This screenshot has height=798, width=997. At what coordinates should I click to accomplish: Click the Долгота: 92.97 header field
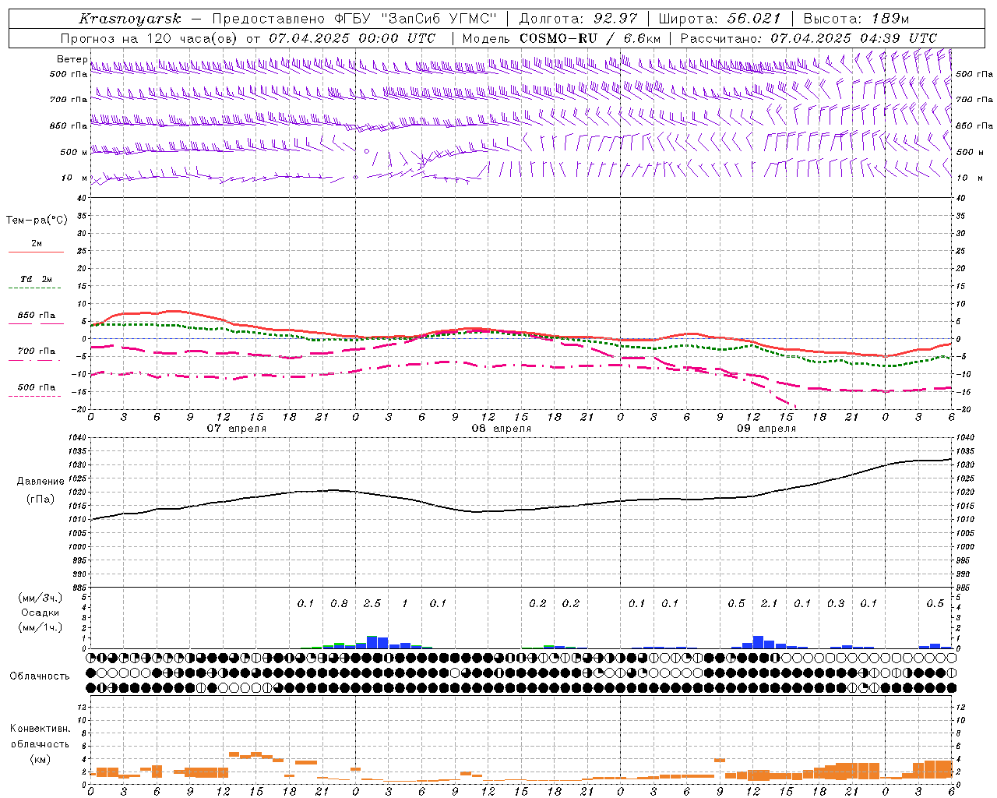(578, 19)
